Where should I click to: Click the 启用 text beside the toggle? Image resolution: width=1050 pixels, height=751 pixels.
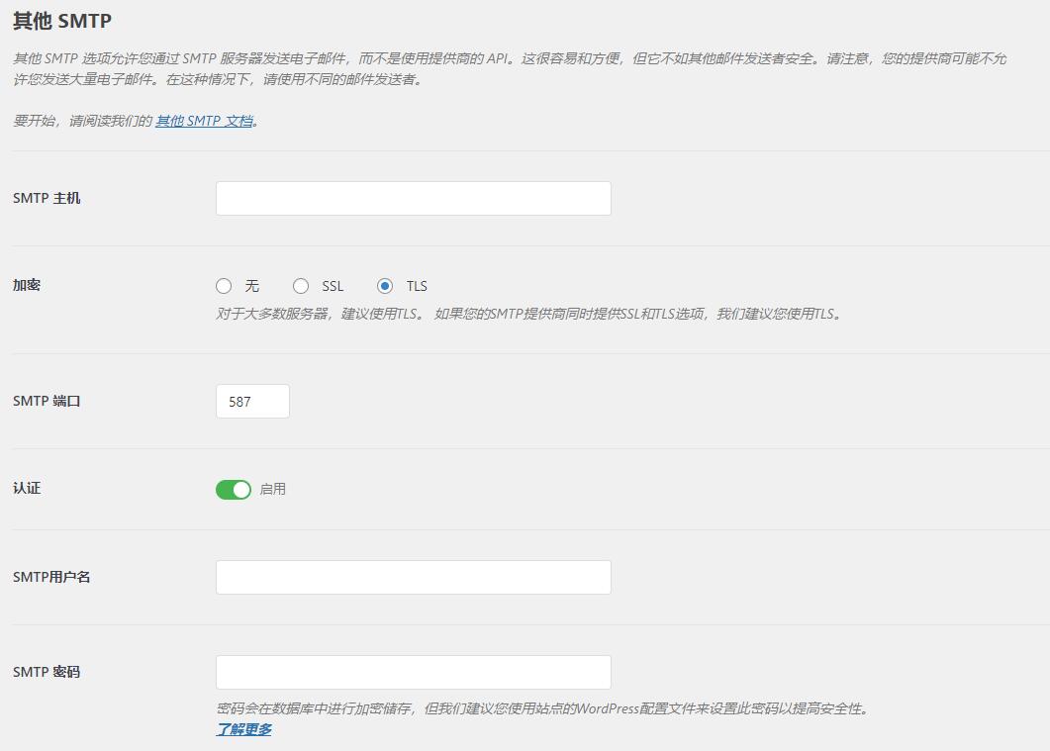pyautogui.click(x=272, y=489)
